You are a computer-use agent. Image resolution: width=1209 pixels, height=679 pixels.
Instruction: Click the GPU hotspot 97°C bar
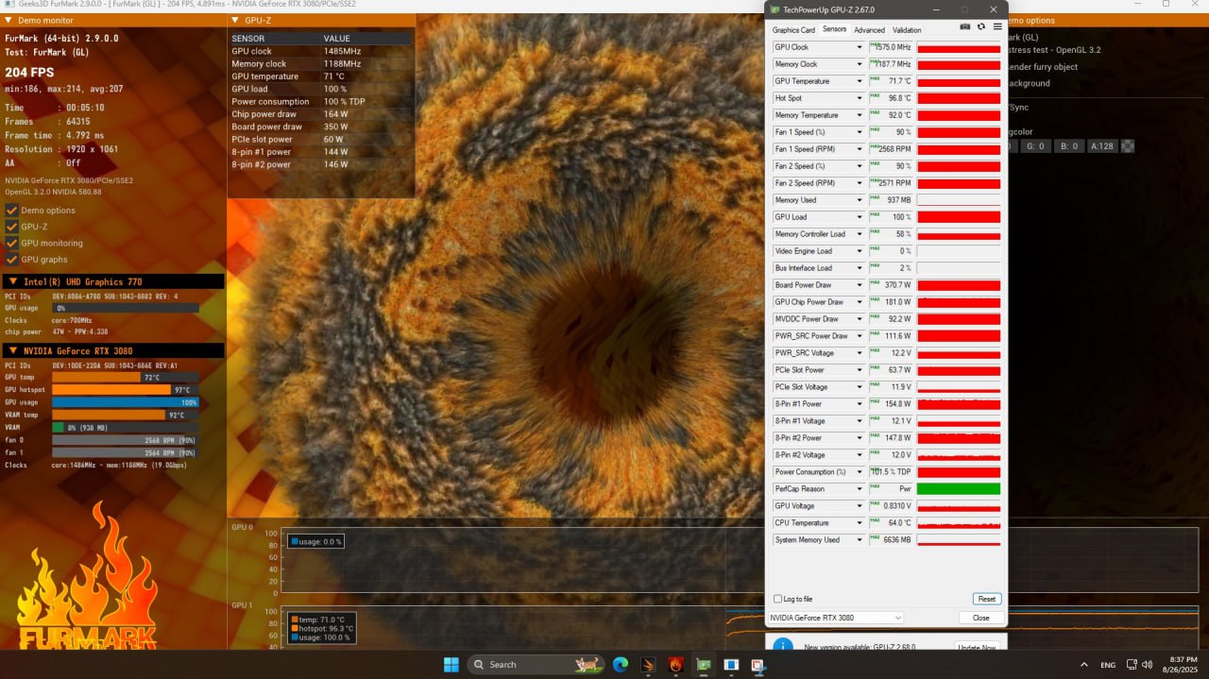point(125,389)
